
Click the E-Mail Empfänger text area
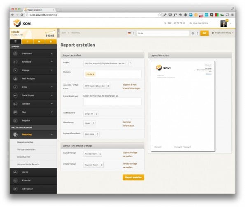click(112, 102)
